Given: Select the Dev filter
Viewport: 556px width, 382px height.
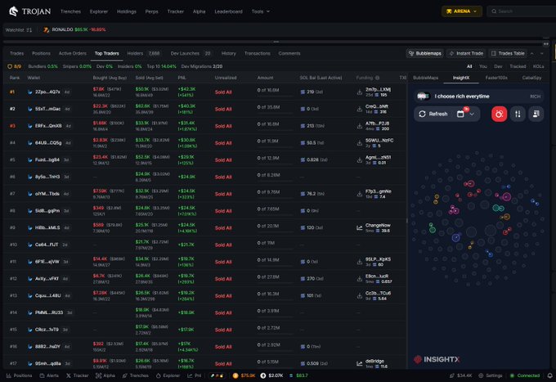Looking at the screenshot, I should click(498, 66).
